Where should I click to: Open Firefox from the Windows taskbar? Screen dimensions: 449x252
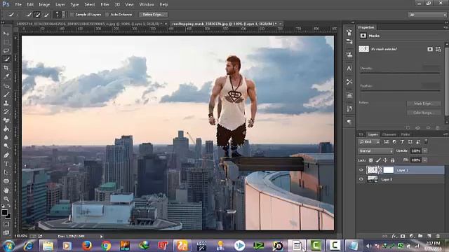pos(87,246)
